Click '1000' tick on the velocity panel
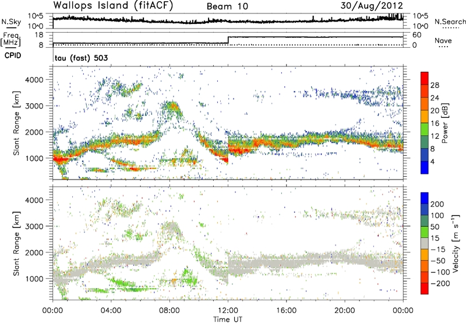466x323 pixels. [x=34, y=279]
